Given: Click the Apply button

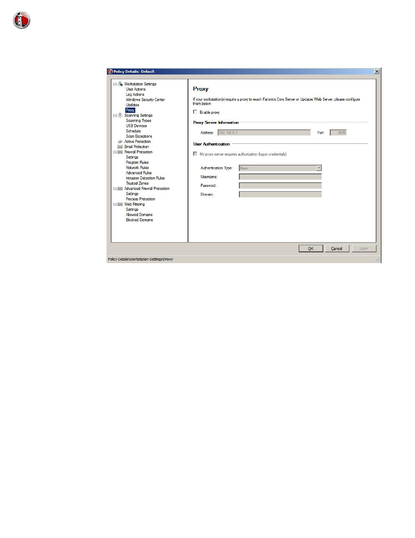Looking at the screenshot, I should pyautogui.click(x=364, y=248).
